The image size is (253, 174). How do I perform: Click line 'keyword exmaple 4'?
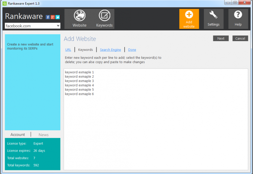[x=79, y=85]
